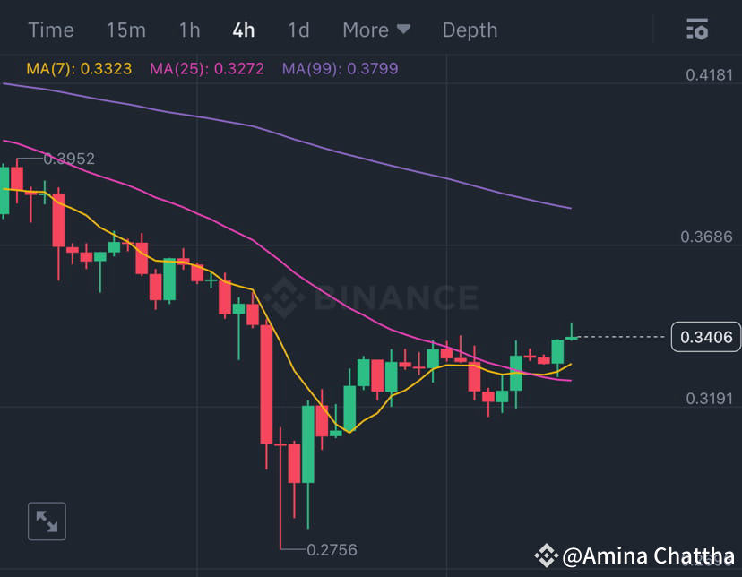The height and width of the screenshot is (577, 742).
Task: Switch to the 15m timeframe tab
Action: pos(125,30)
